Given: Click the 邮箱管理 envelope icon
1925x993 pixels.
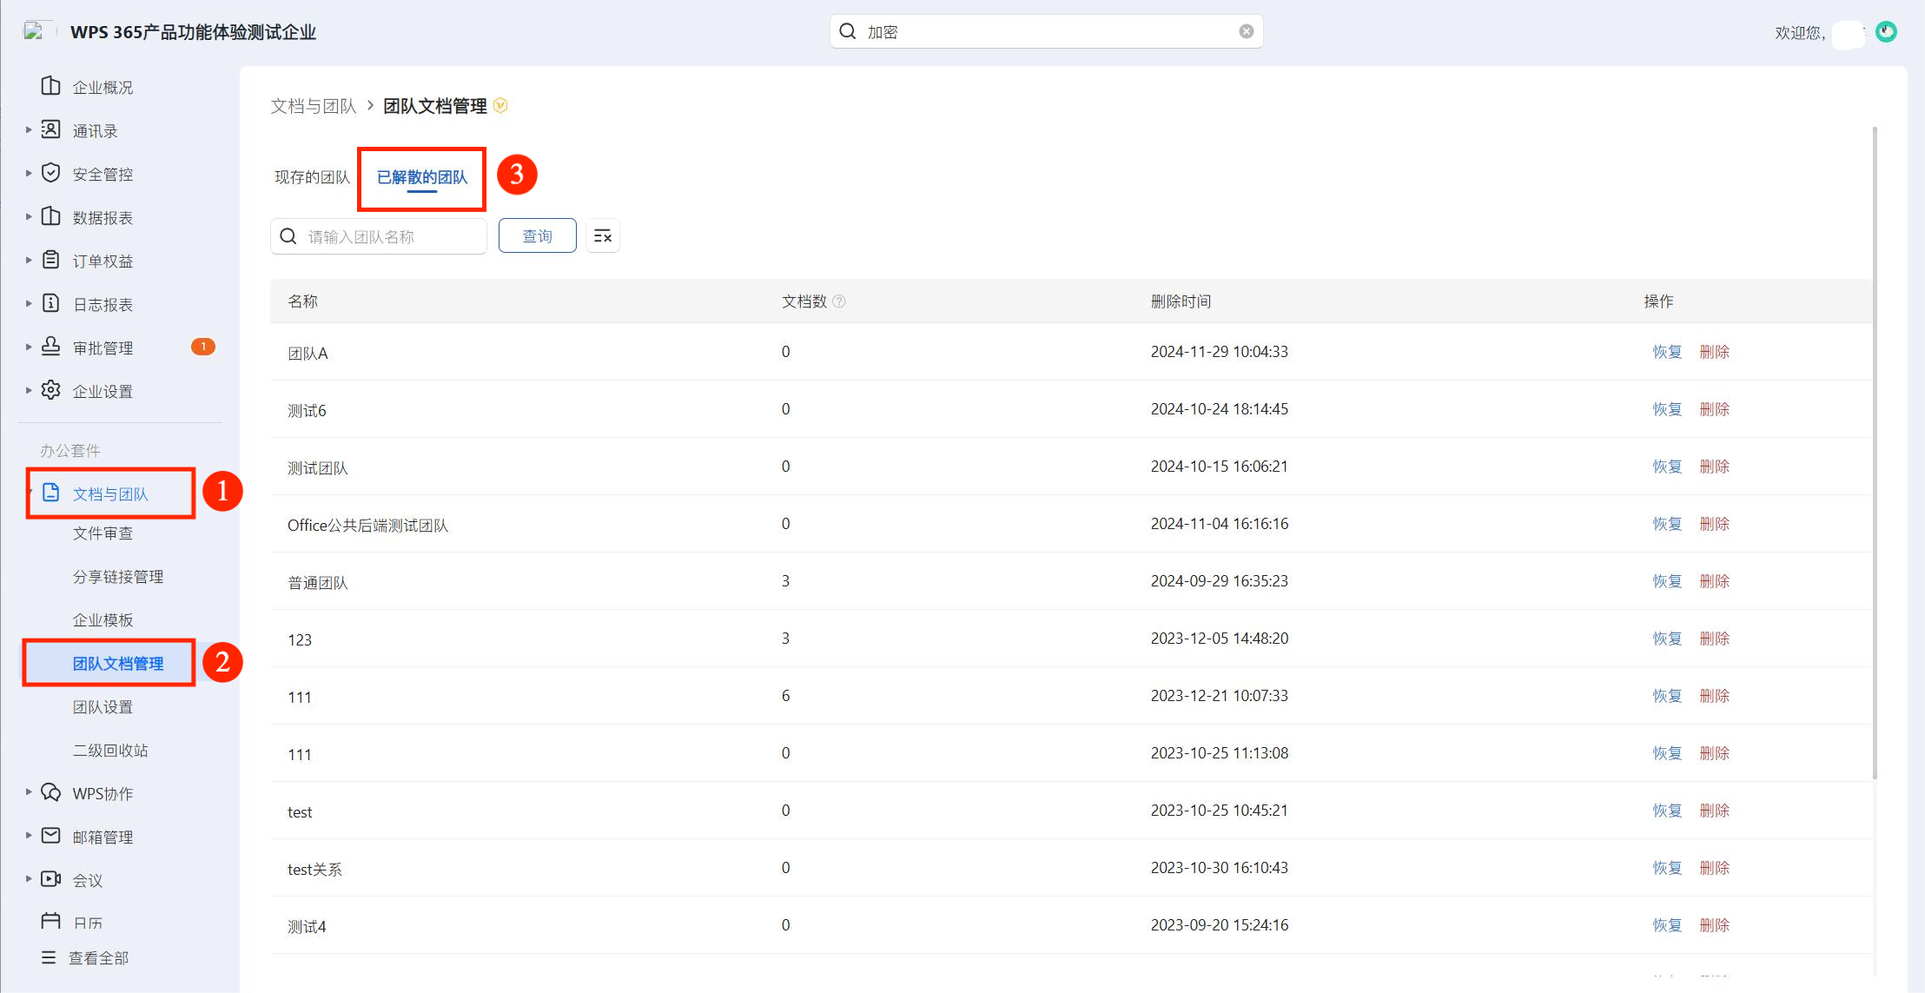Looking at the screenshot, I should click(51, 836).
